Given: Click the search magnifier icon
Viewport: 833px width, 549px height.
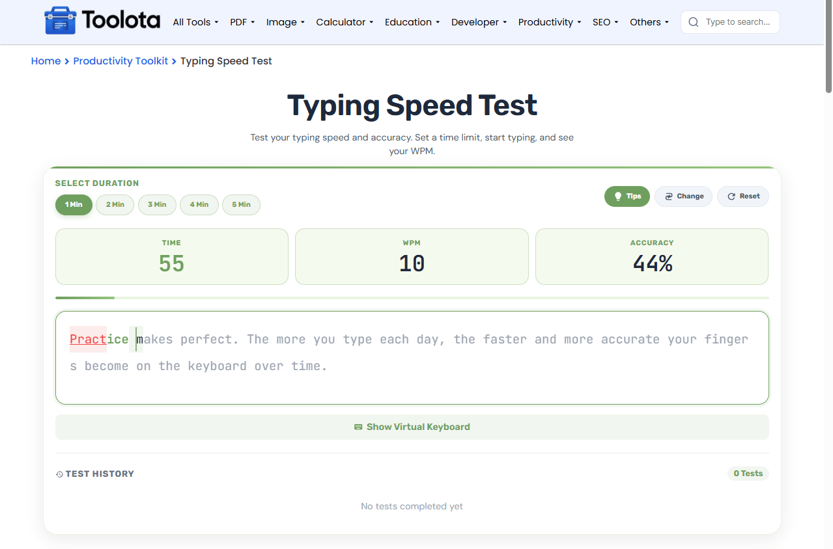Looking at the screenshot, I should click(x=694, y=22).
